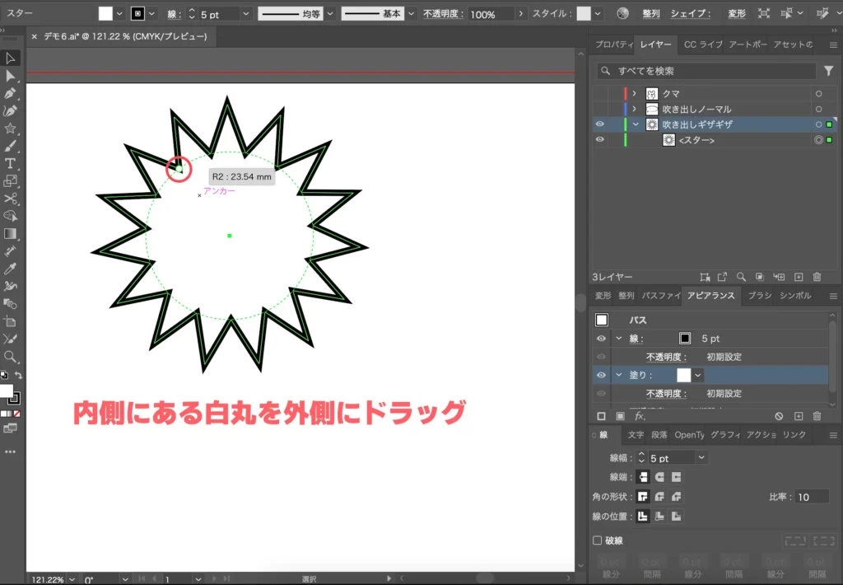Viewport: 843px width, 585px height.
Task: Choose the Scissors tool
Action: 11,199
